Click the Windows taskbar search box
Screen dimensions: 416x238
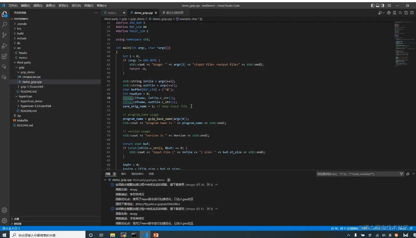coord(48,235)
